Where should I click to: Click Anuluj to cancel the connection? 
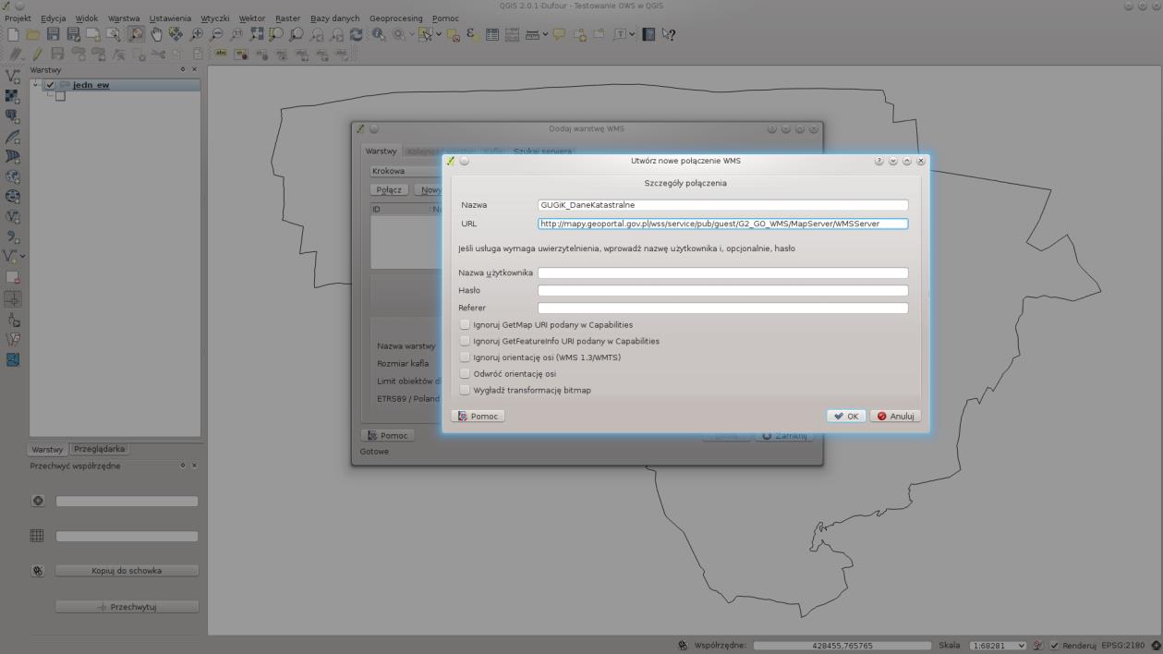tap(894, 416)
